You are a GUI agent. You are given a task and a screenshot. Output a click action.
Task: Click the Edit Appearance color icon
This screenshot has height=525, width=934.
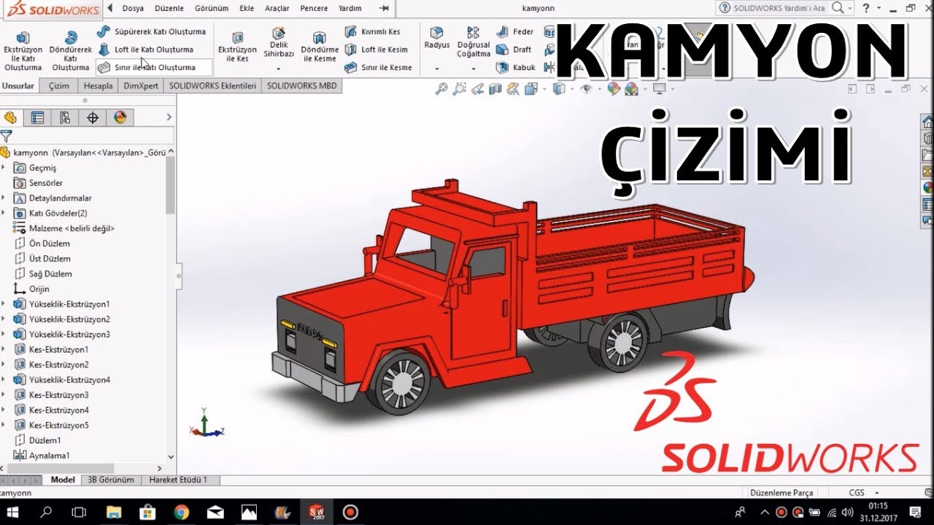click(613, 89)
